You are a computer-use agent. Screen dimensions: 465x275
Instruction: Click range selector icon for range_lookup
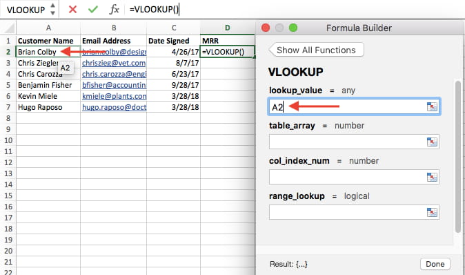click(x=432, y=212)
